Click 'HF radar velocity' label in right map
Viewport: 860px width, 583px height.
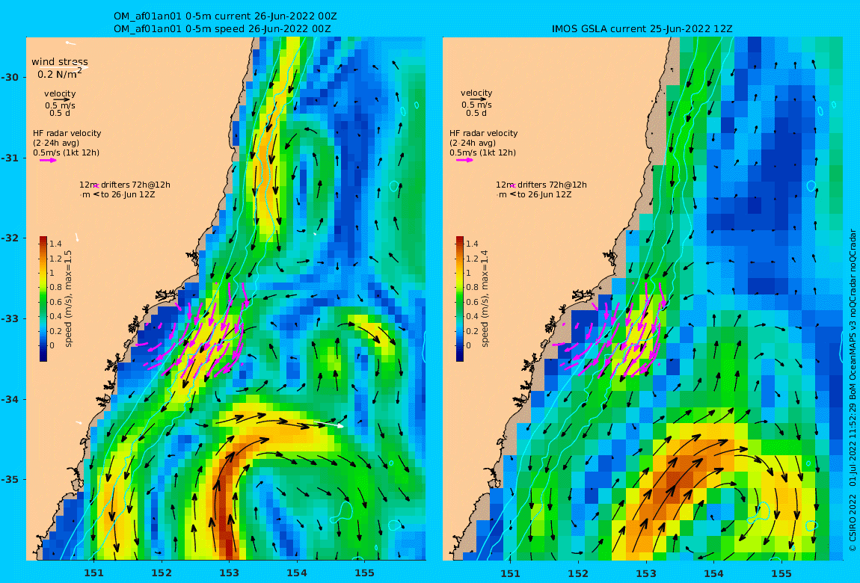coord(483,133)
